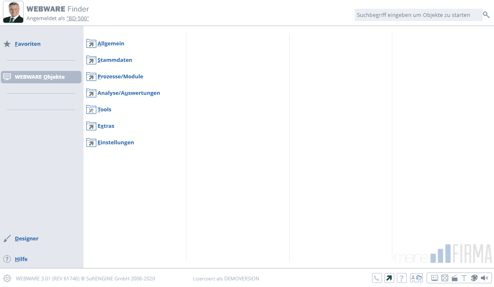The width and height of the screenshot is (494, 287).
Task: Open the Favoriten section
Action: pyautogui.click(x=27, y=44)
